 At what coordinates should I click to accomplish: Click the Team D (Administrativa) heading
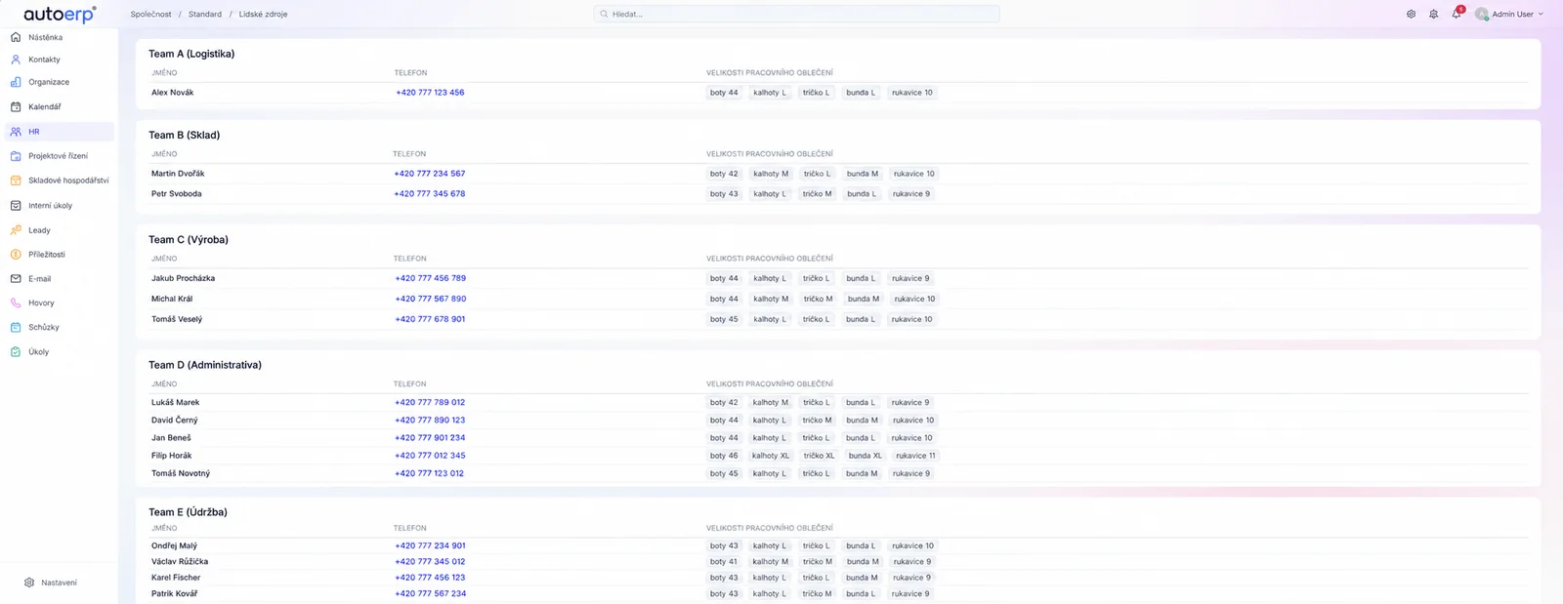(205, 365)
